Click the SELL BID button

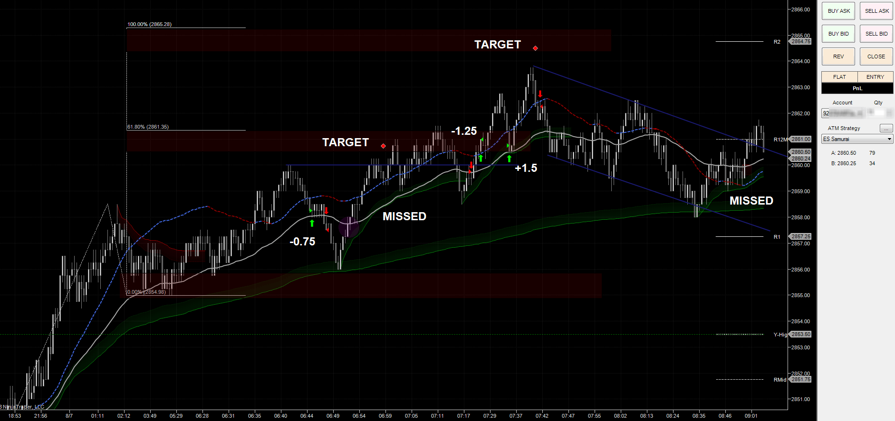pos(876,34)
